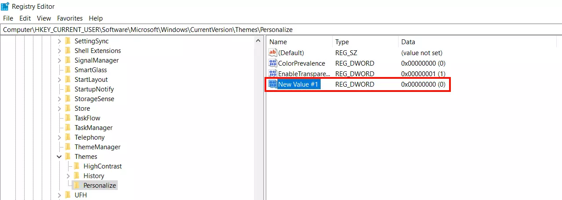Click the (Default) string value icon

point(273,53)
